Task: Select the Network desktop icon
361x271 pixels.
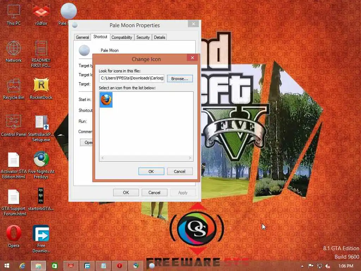Action: pyautogui.click(x=14, y=52)
